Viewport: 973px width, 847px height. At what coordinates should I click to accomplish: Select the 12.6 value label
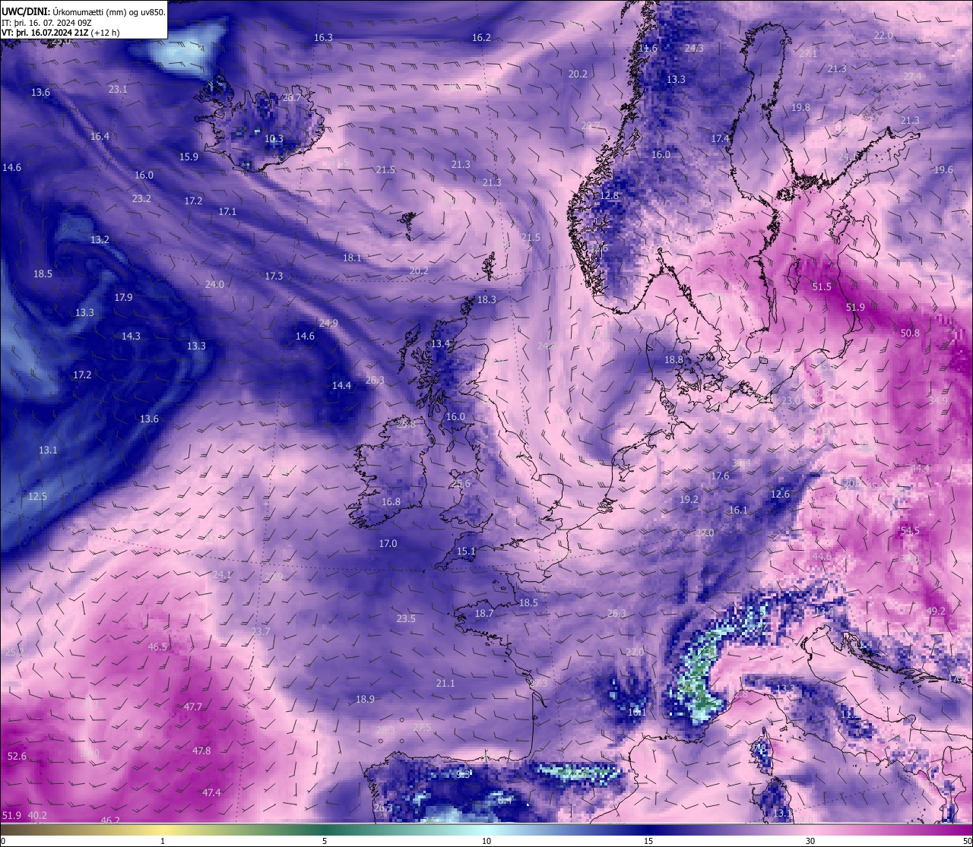pos(780,494)
